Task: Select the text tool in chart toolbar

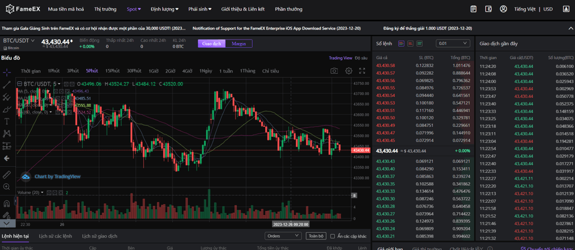Action: (x=6, y=121)
